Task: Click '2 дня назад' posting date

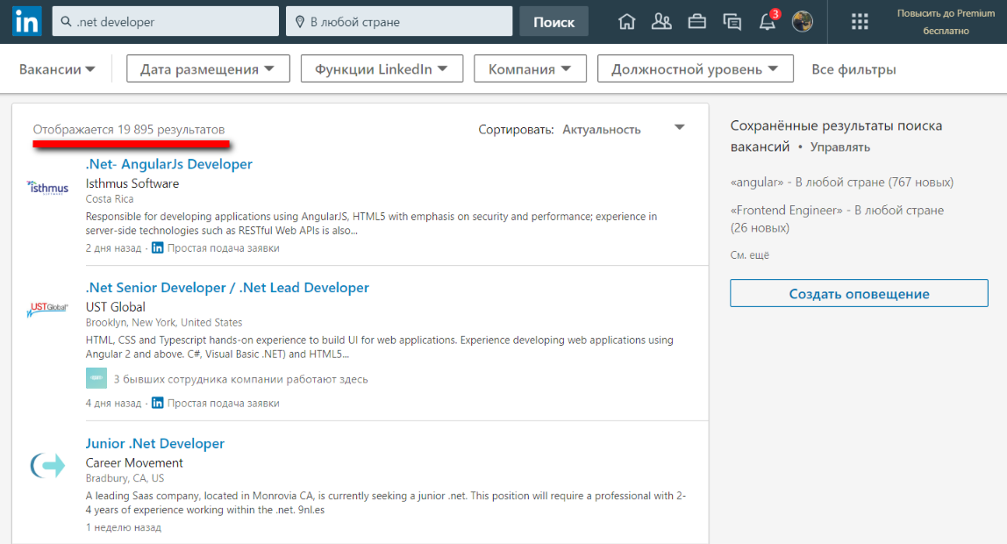Action: [x=113, y=248]
